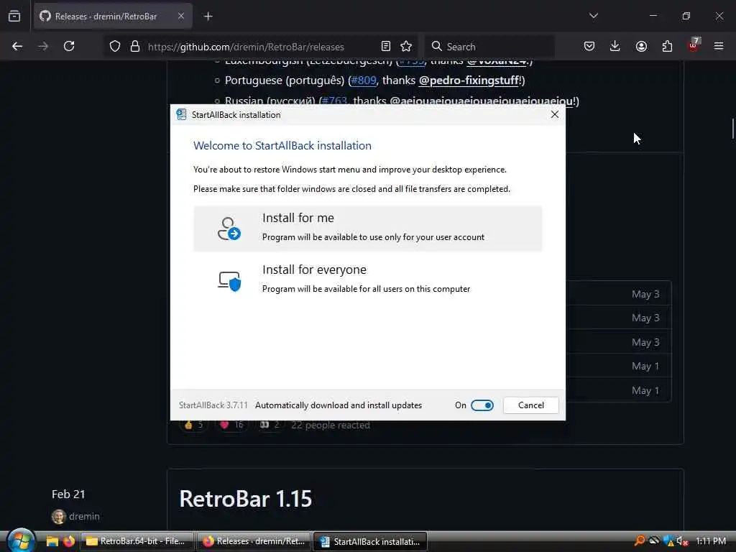736x552 pixels.
Task: Click the Install for me user icon
Action: (x=229, y=229)
